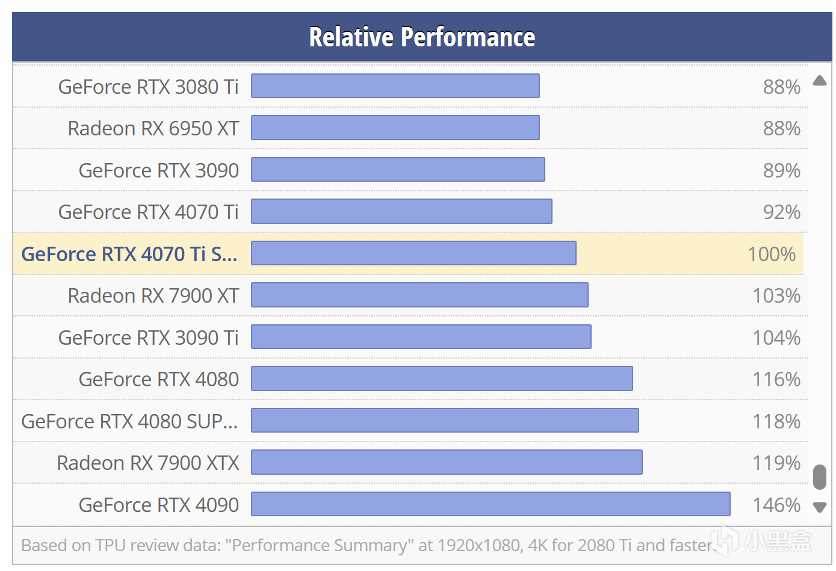Viewport: 836px width, 571px height.
Task: Open the GeForce RTX 3080 Ti link
Action: [x=148, y=87]
